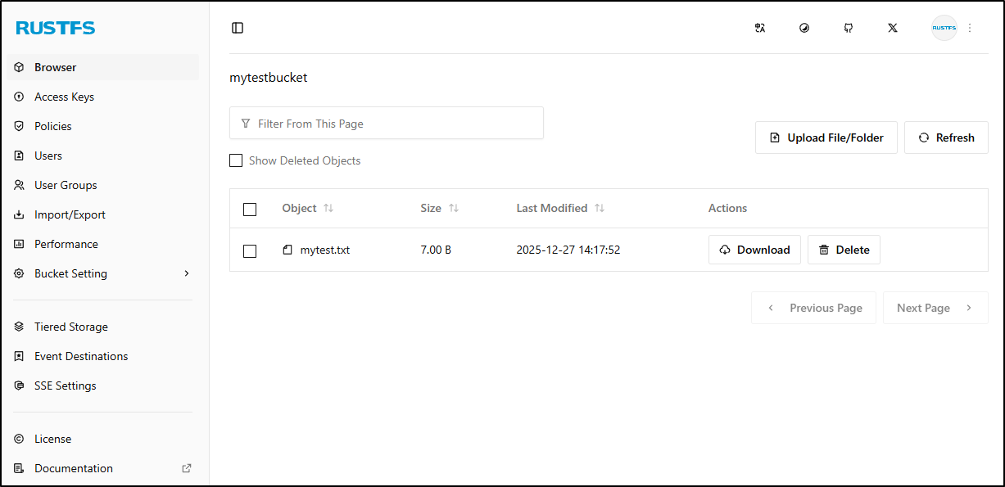Click the Upload File/Folder button
This screenshot has width=1005, height=487.
point(826,138)
